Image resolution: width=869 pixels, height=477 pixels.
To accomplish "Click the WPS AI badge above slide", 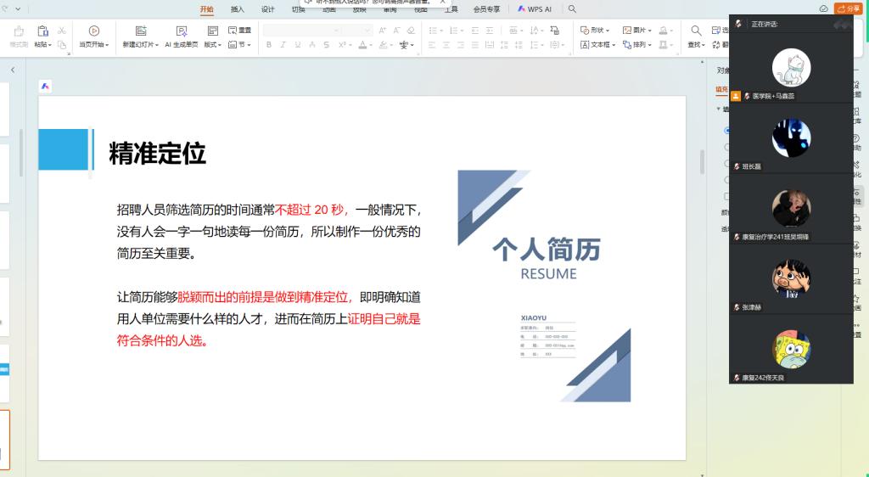I will click(x=46, y=87).
